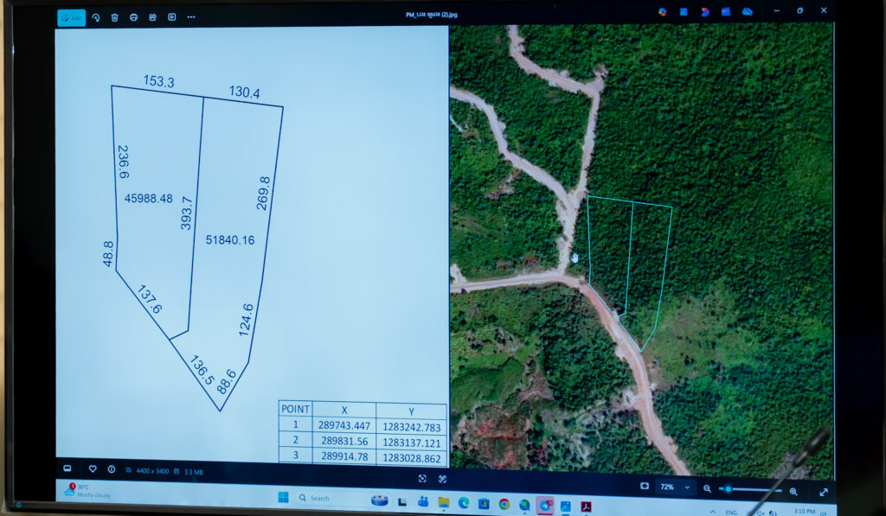Delete the photo with the trash icon
This screenshot has width=886, height=516.
coord(114,17)
